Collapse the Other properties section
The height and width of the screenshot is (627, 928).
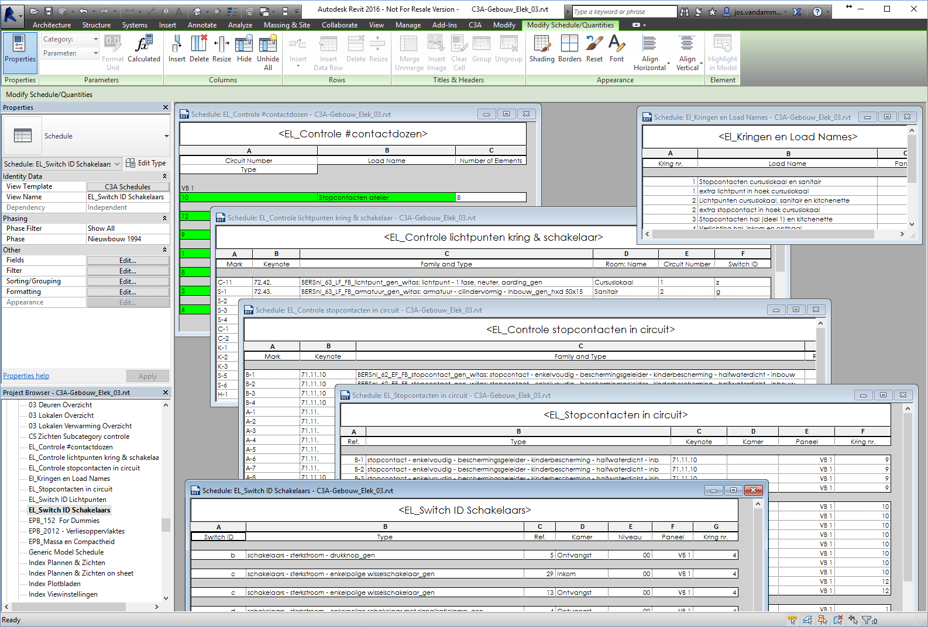(x=164, y=250)
